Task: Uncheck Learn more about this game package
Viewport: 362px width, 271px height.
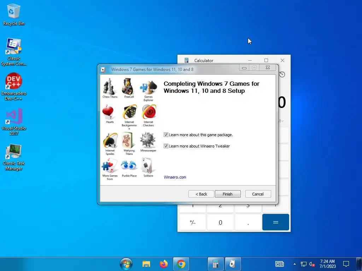Action: [166, 134]
